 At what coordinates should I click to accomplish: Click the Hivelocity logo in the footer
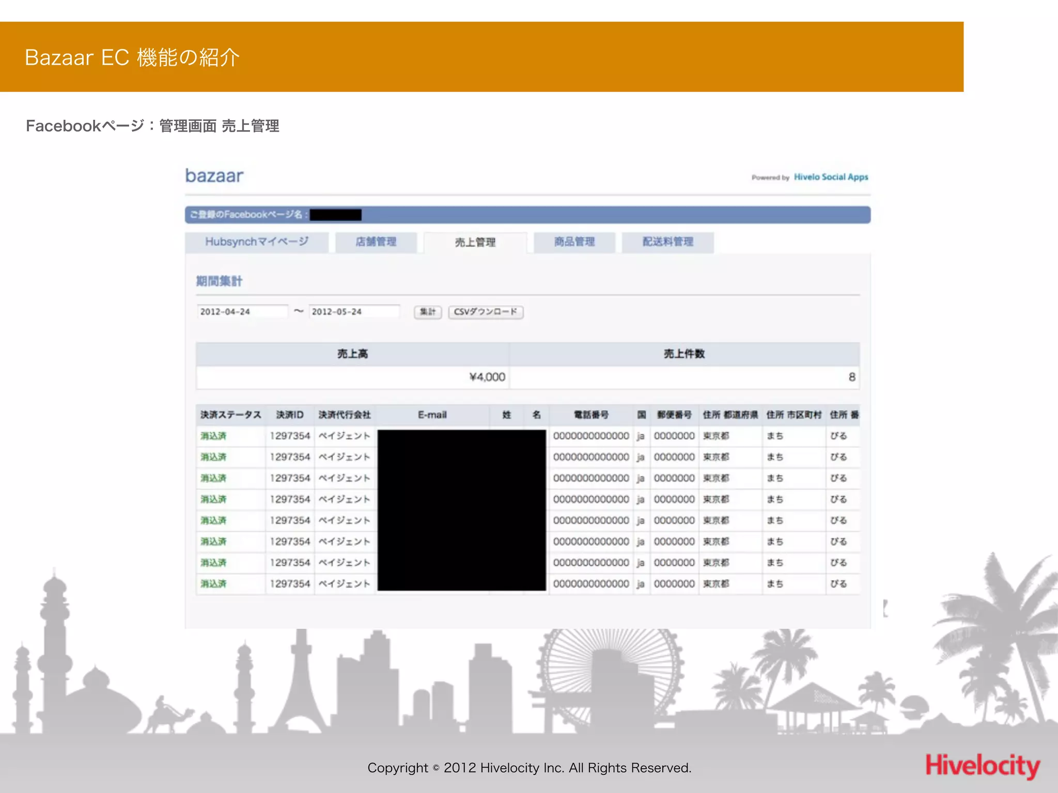pos(983,766)
